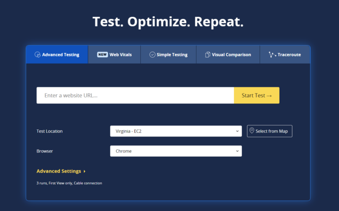
Task: Click the Advanced Testing gear icon
Action: (37, 55)
